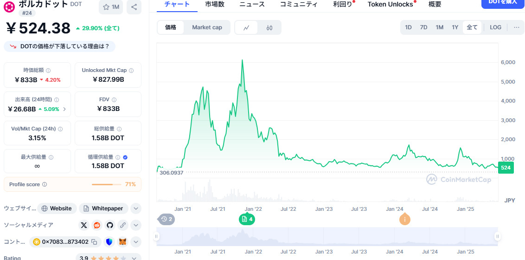Viewport: 525px width, 260px height.
Task: Switch to line chart icon
Action: point(246,27)
